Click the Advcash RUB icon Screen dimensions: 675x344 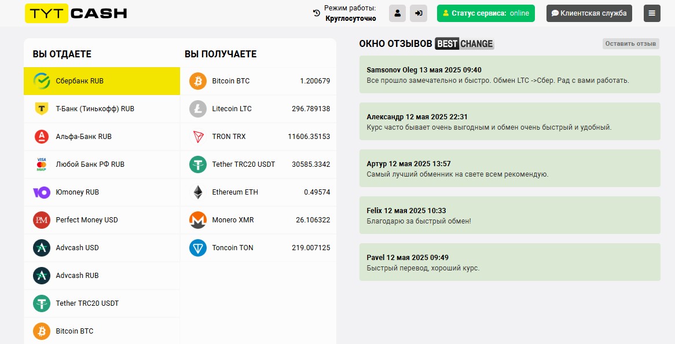[42, 276]
